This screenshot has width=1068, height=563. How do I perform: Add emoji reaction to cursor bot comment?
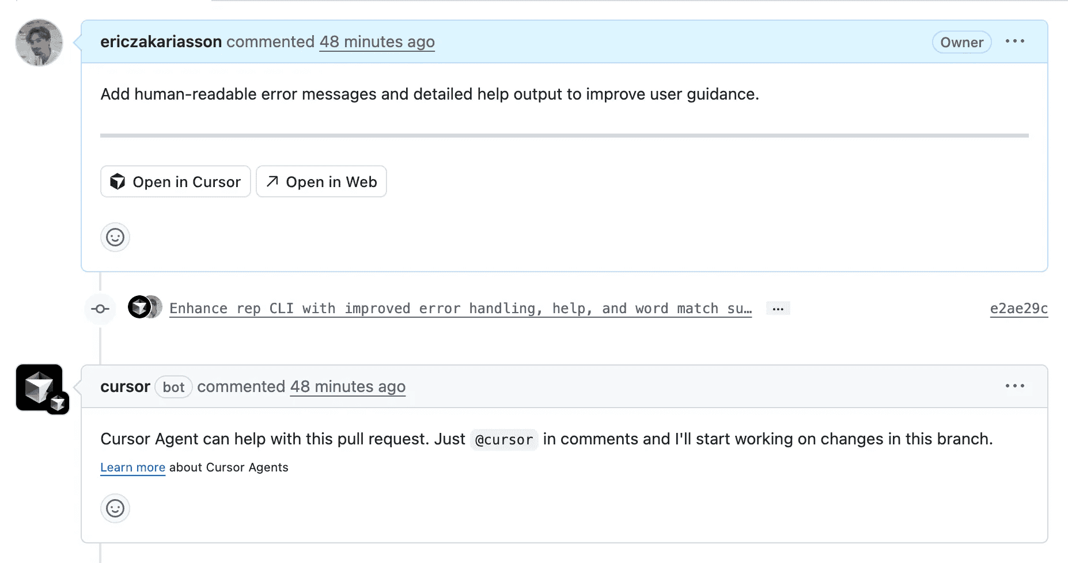[115, 508]
